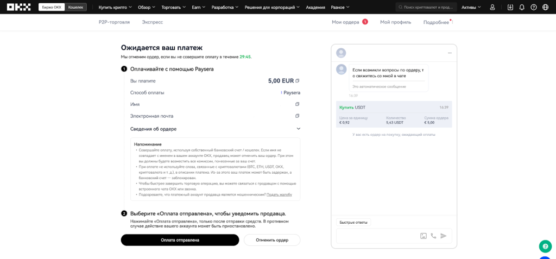Switch to the Кошелек toggle
This screenshot has width=556, height=259.
tap(75, 7)
